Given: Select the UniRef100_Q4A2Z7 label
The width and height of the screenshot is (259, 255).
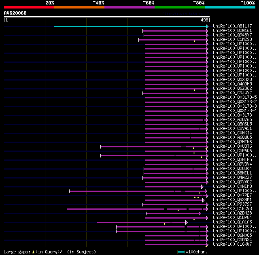Looking at the screenshot, I should tap(232, 178).
